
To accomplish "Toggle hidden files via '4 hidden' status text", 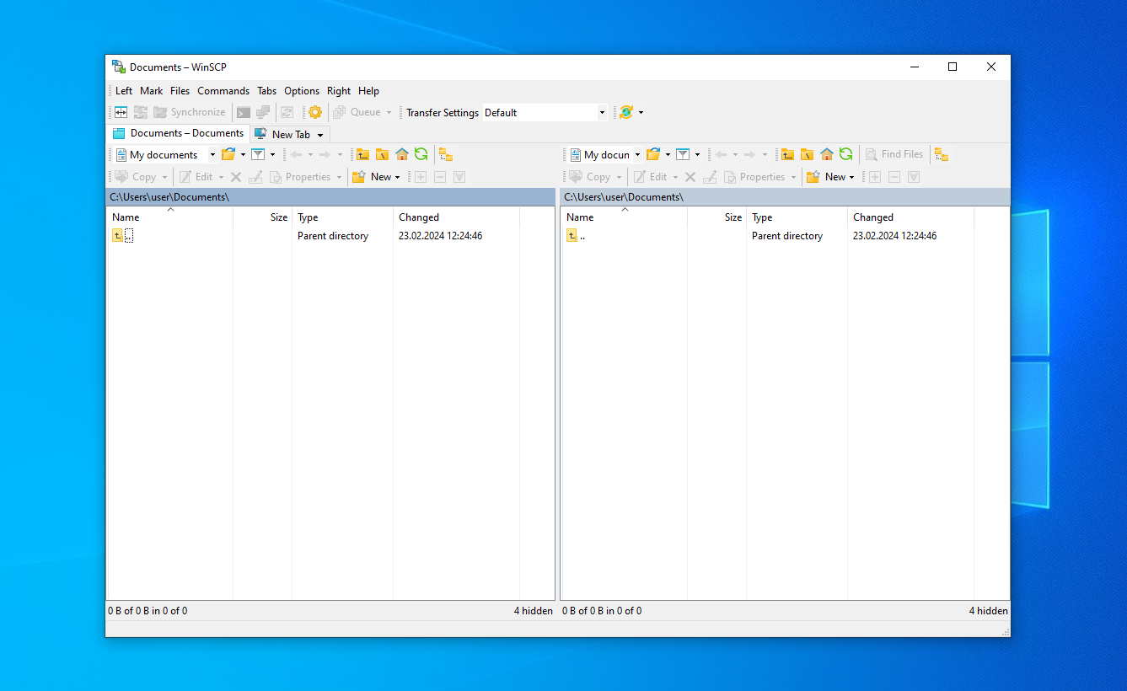I will [533, 610].
